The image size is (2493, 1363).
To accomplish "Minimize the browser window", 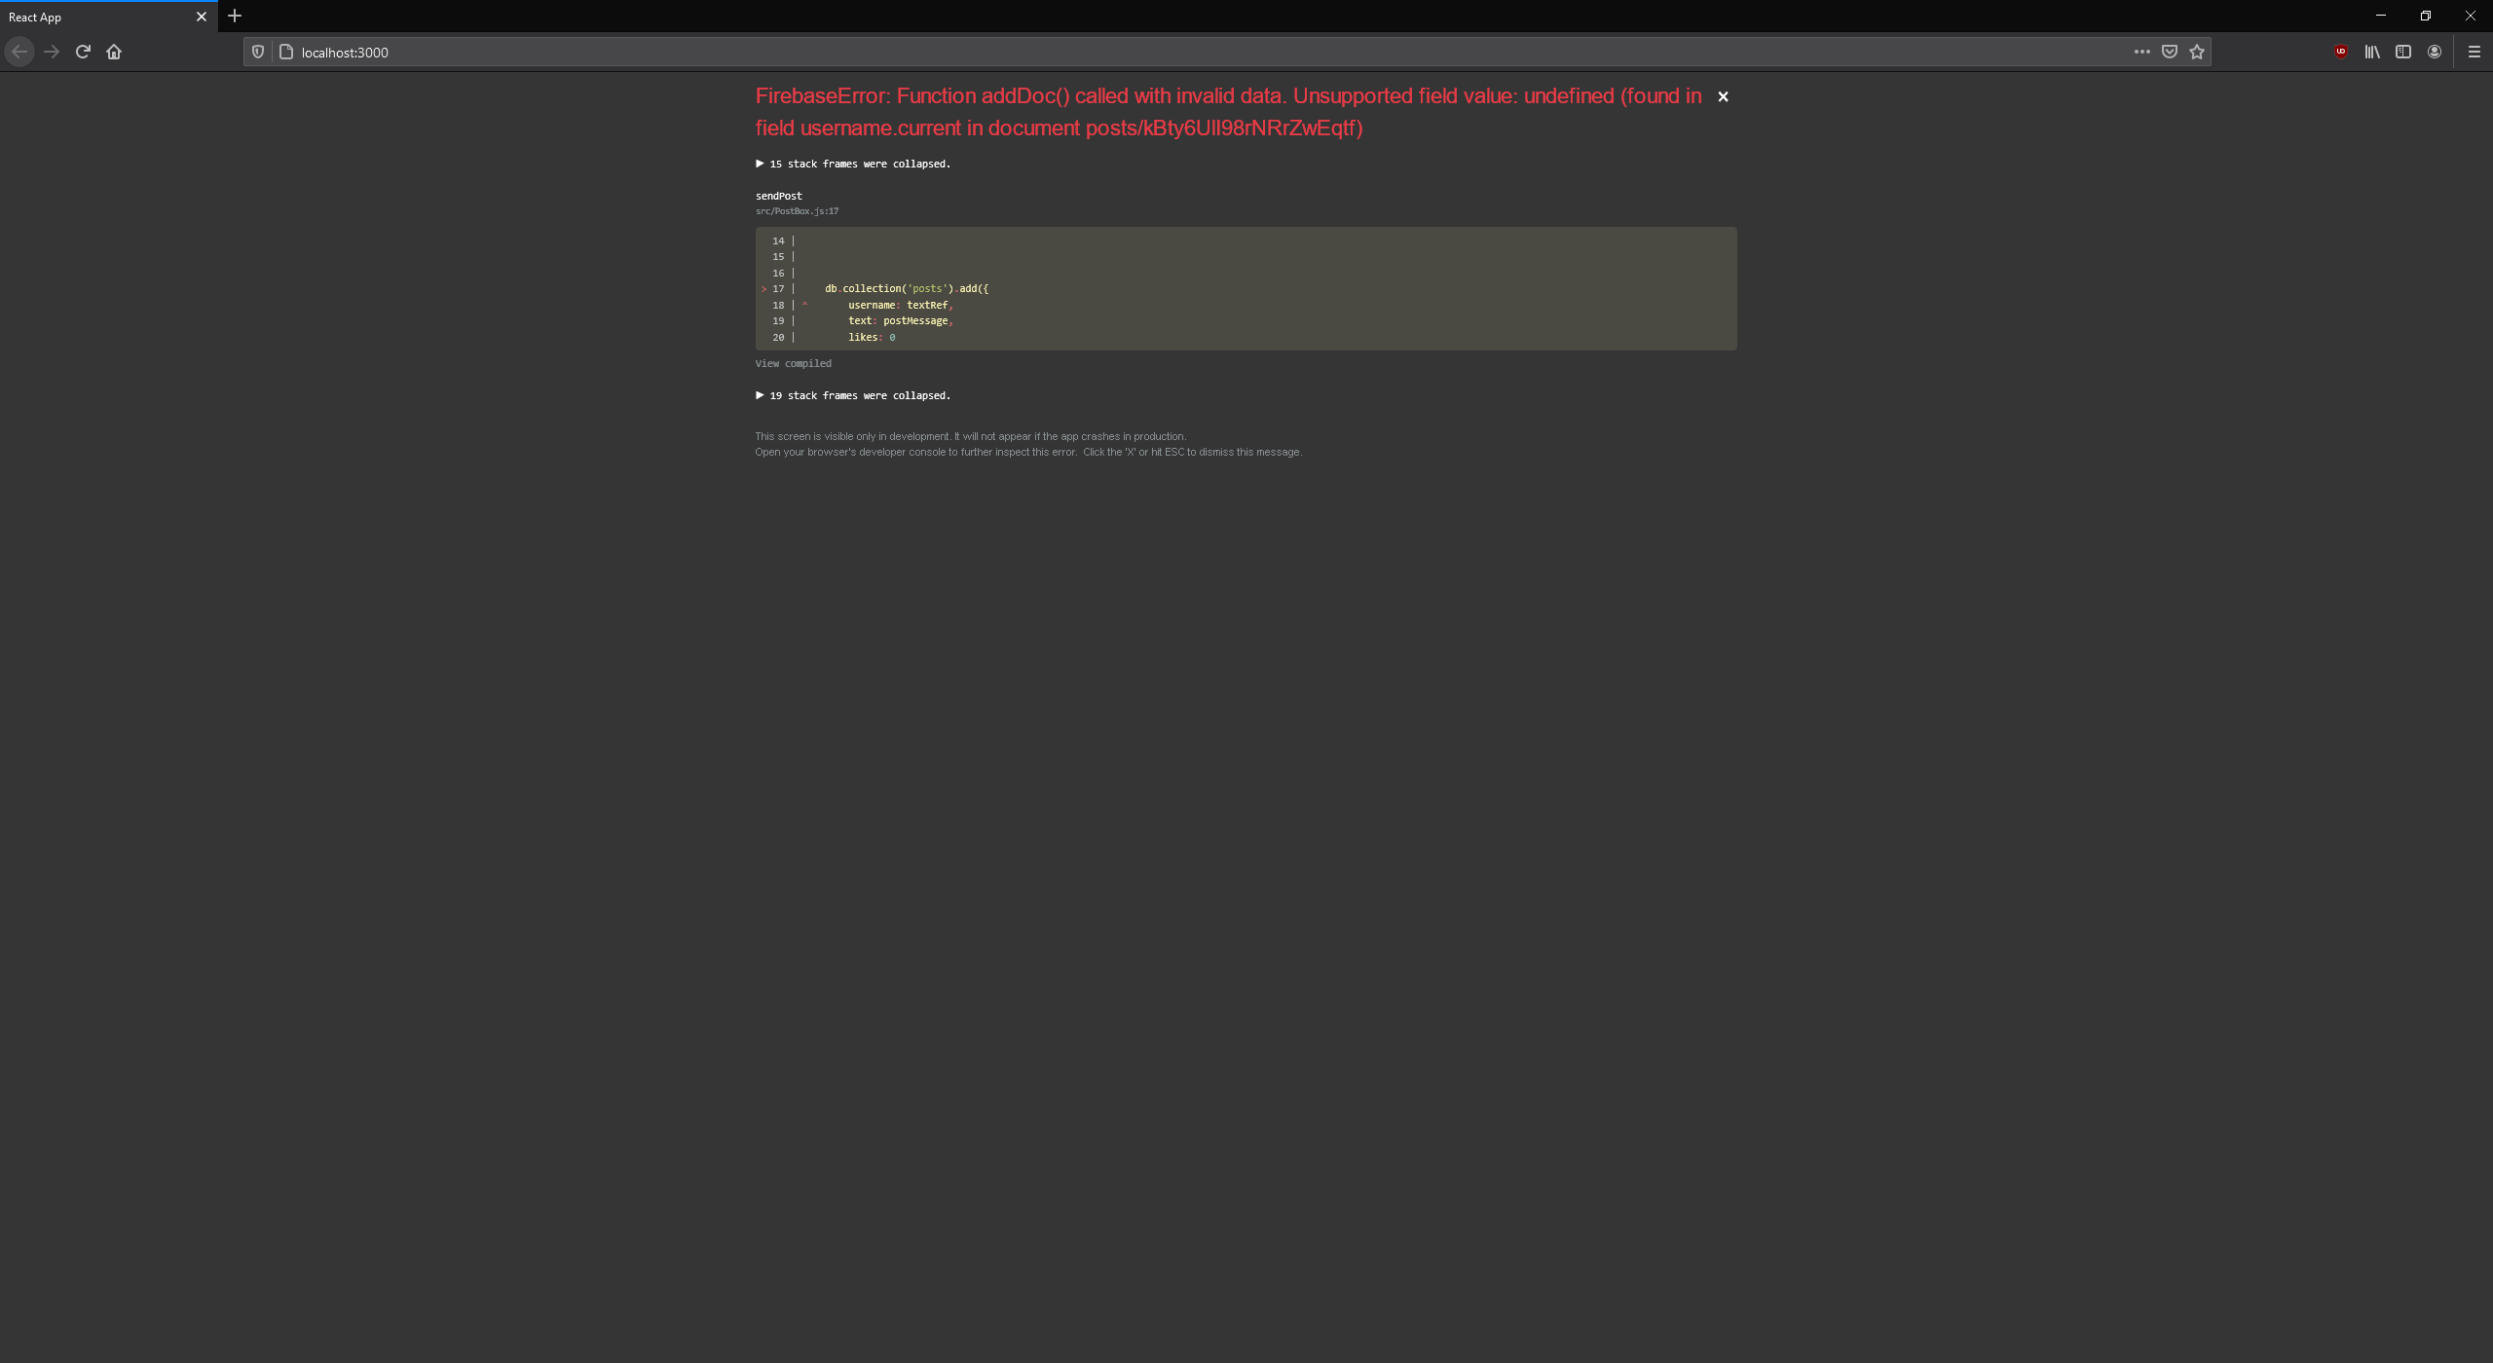I will (x=2381, y=16).
